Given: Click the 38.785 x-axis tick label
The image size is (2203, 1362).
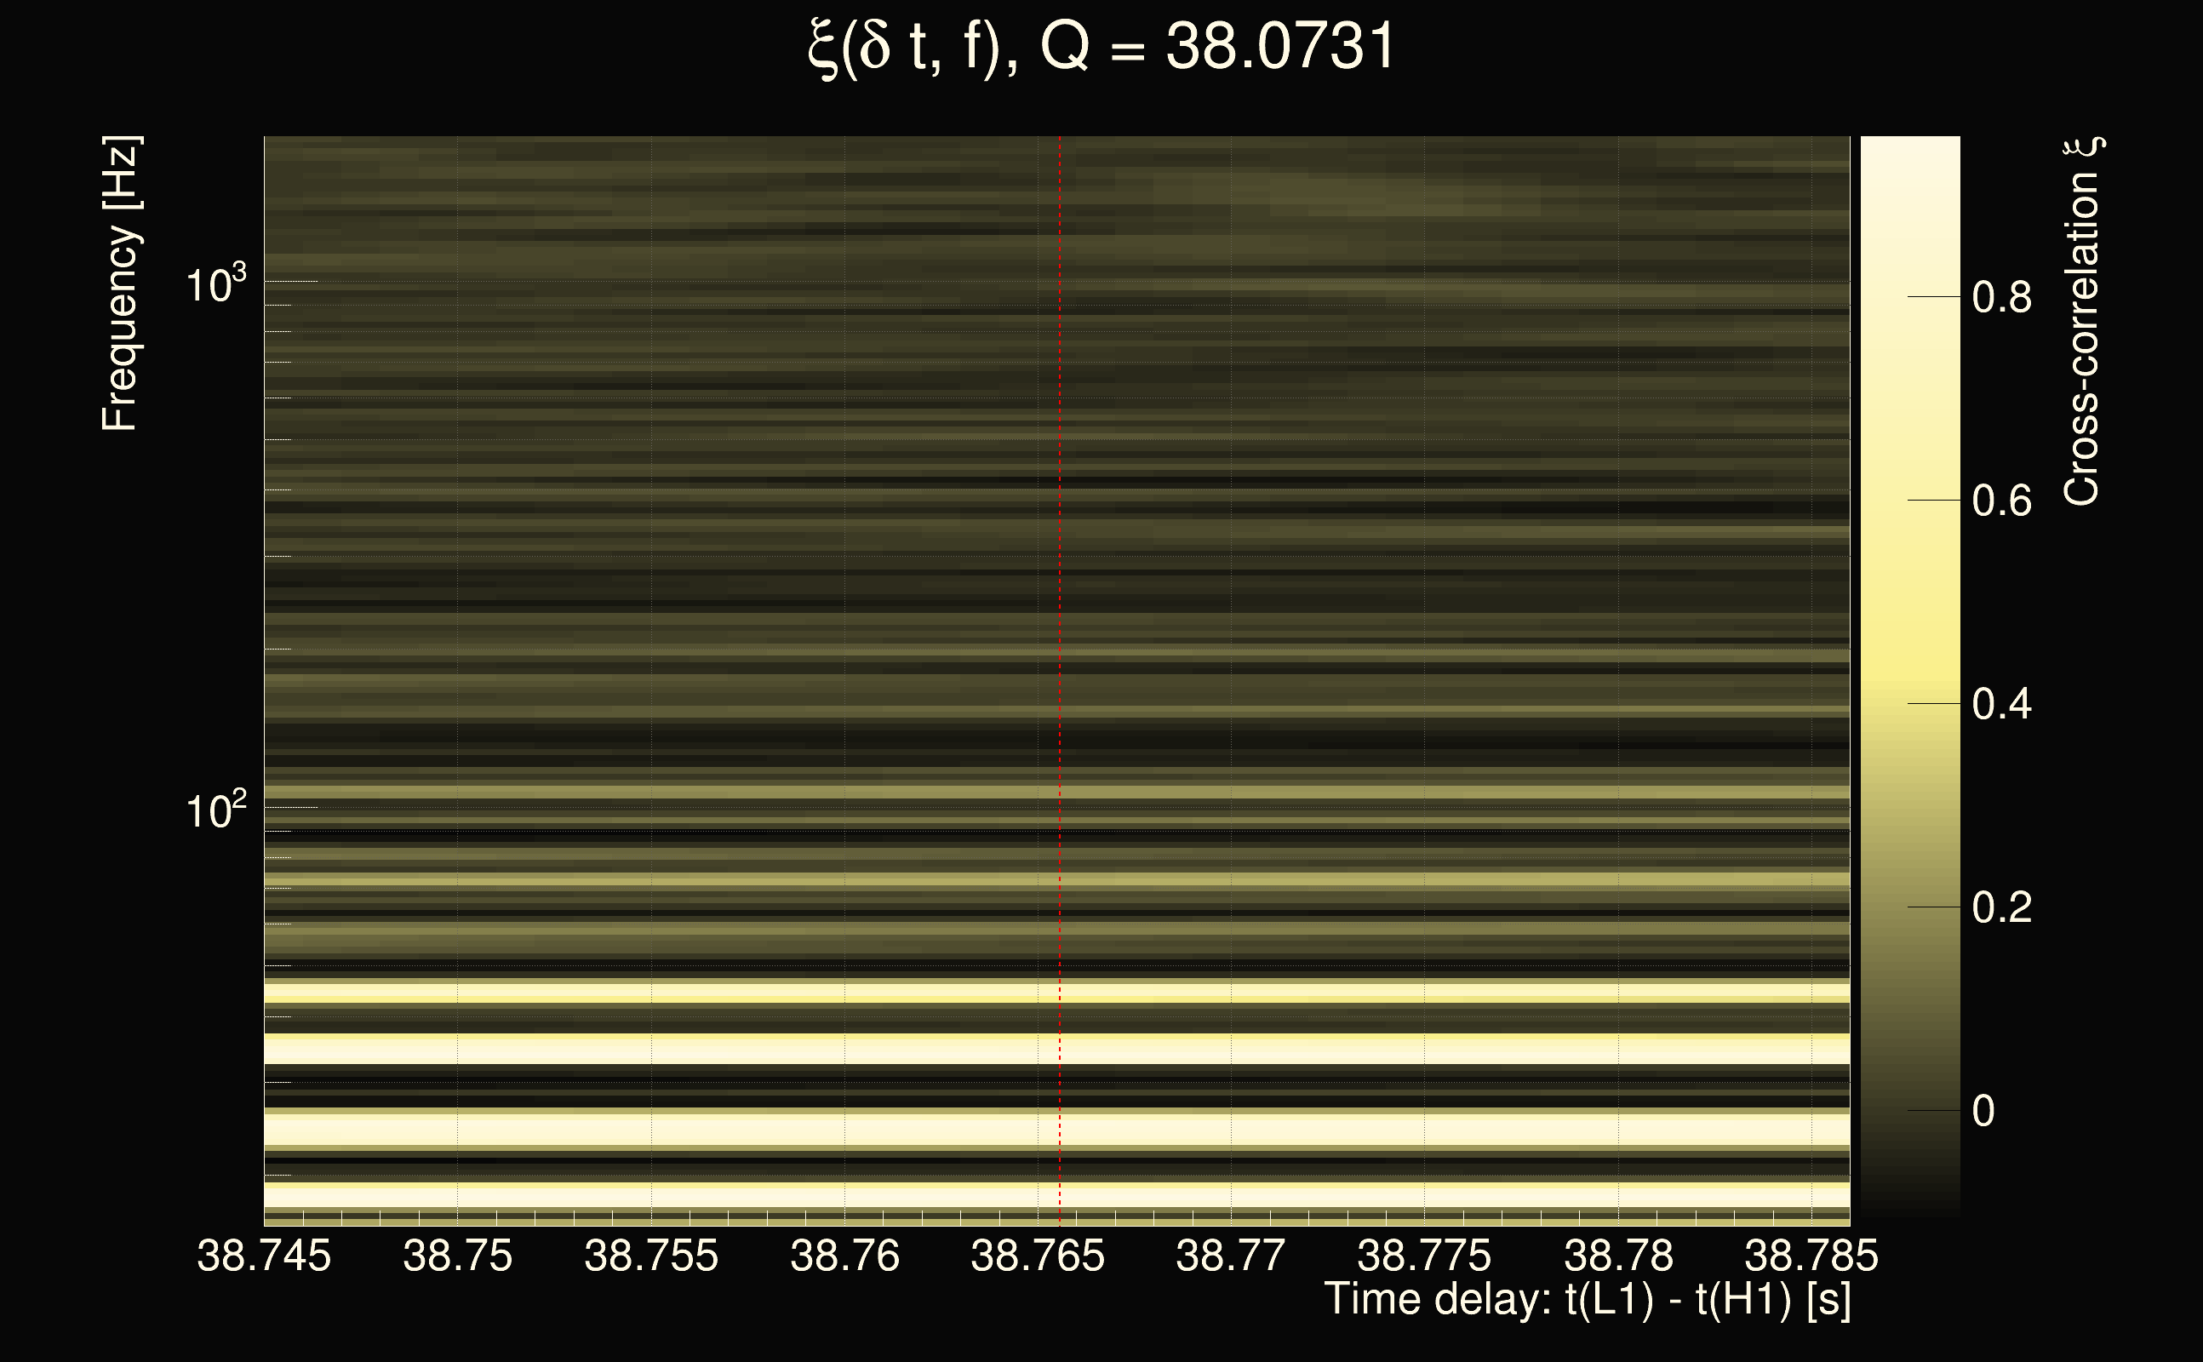Looking at the screenshot, I should coord(1811,1256).
